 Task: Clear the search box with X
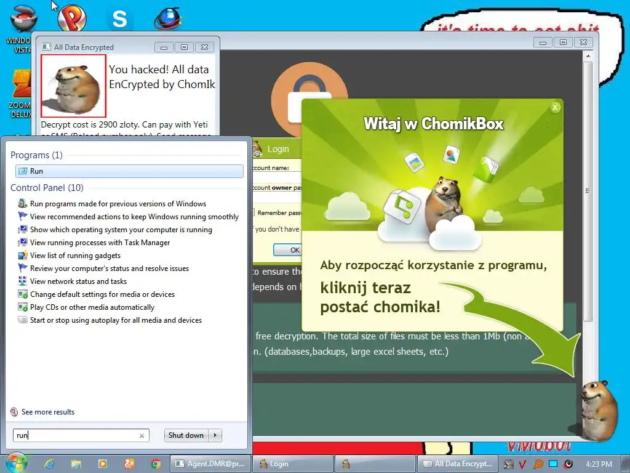click(142, 435)
